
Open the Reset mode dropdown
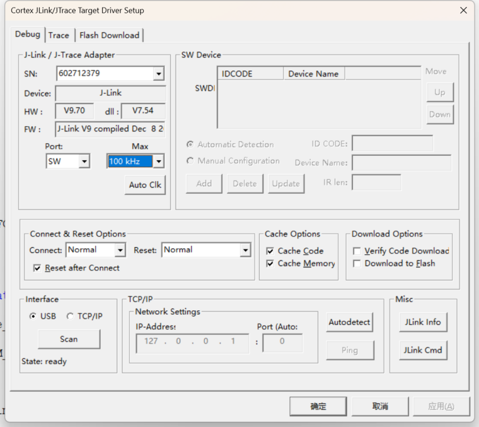[245, 250]
